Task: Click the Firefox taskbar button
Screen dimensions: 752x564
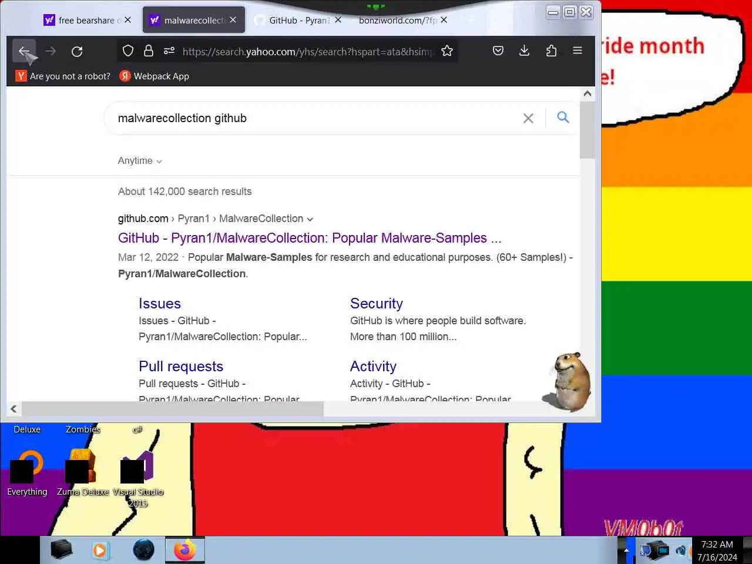Action: pos(185,550)
